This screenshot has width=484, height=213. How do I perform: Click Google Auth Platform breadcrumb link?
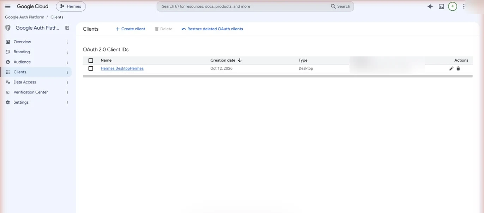coord(25,17)
